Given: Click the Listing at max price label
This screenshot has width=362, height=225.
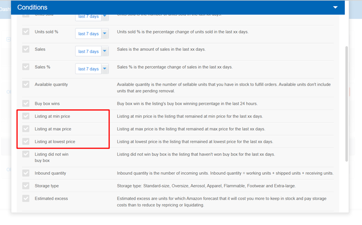Looking at the screenshot, I should click(53, 129).
